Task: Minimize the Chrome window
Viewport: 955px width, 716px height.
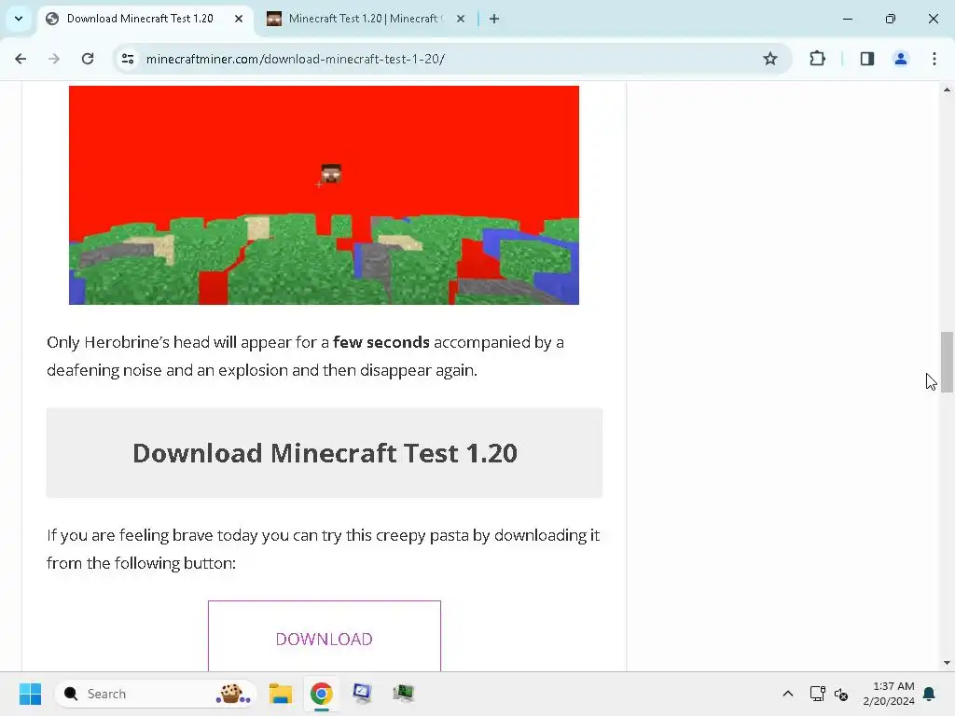Action: (847, 19)
